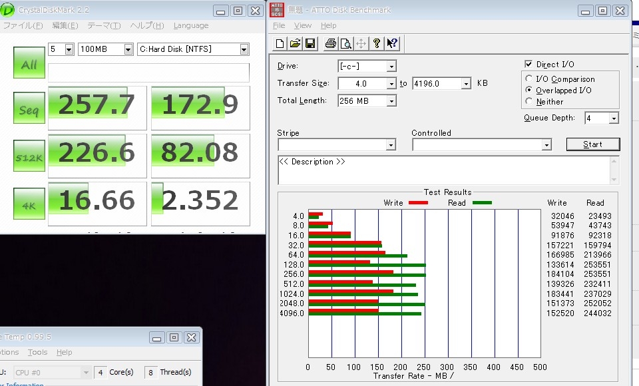Open the View menu in ATTO
This screenshot has width=639, height=386.
pyautogui.click(x=303, y=26)
